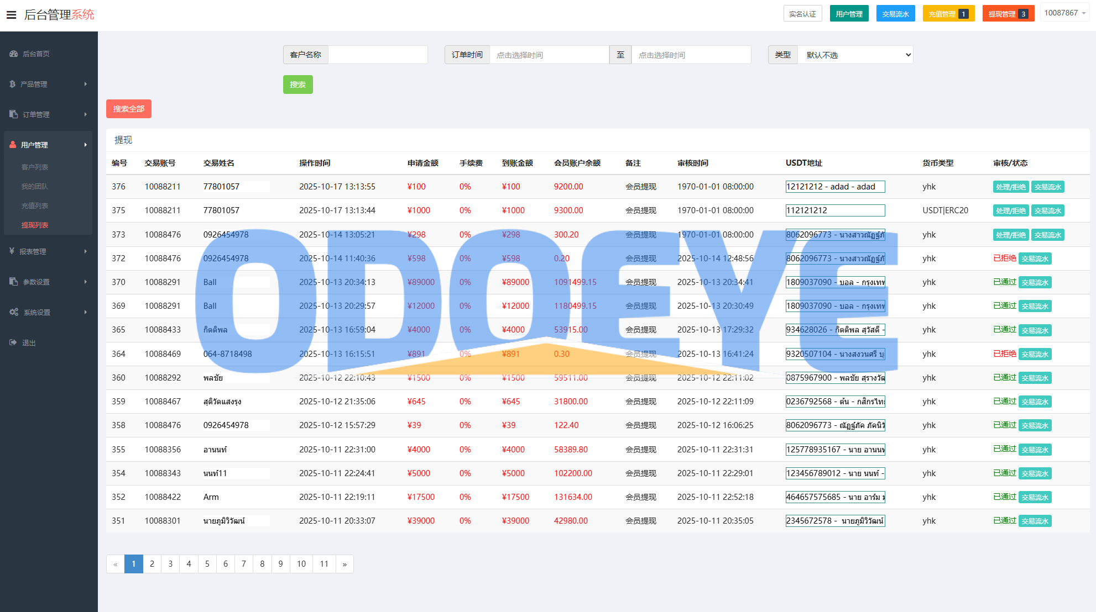Viewport: 1096px width, 612px height.
Task: Click the copy icon for 订单管理
Action: 14,114
